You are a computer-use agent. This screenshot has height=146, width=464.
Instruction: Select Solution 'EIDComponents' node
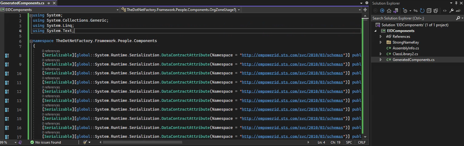click(x=415, y=25)
